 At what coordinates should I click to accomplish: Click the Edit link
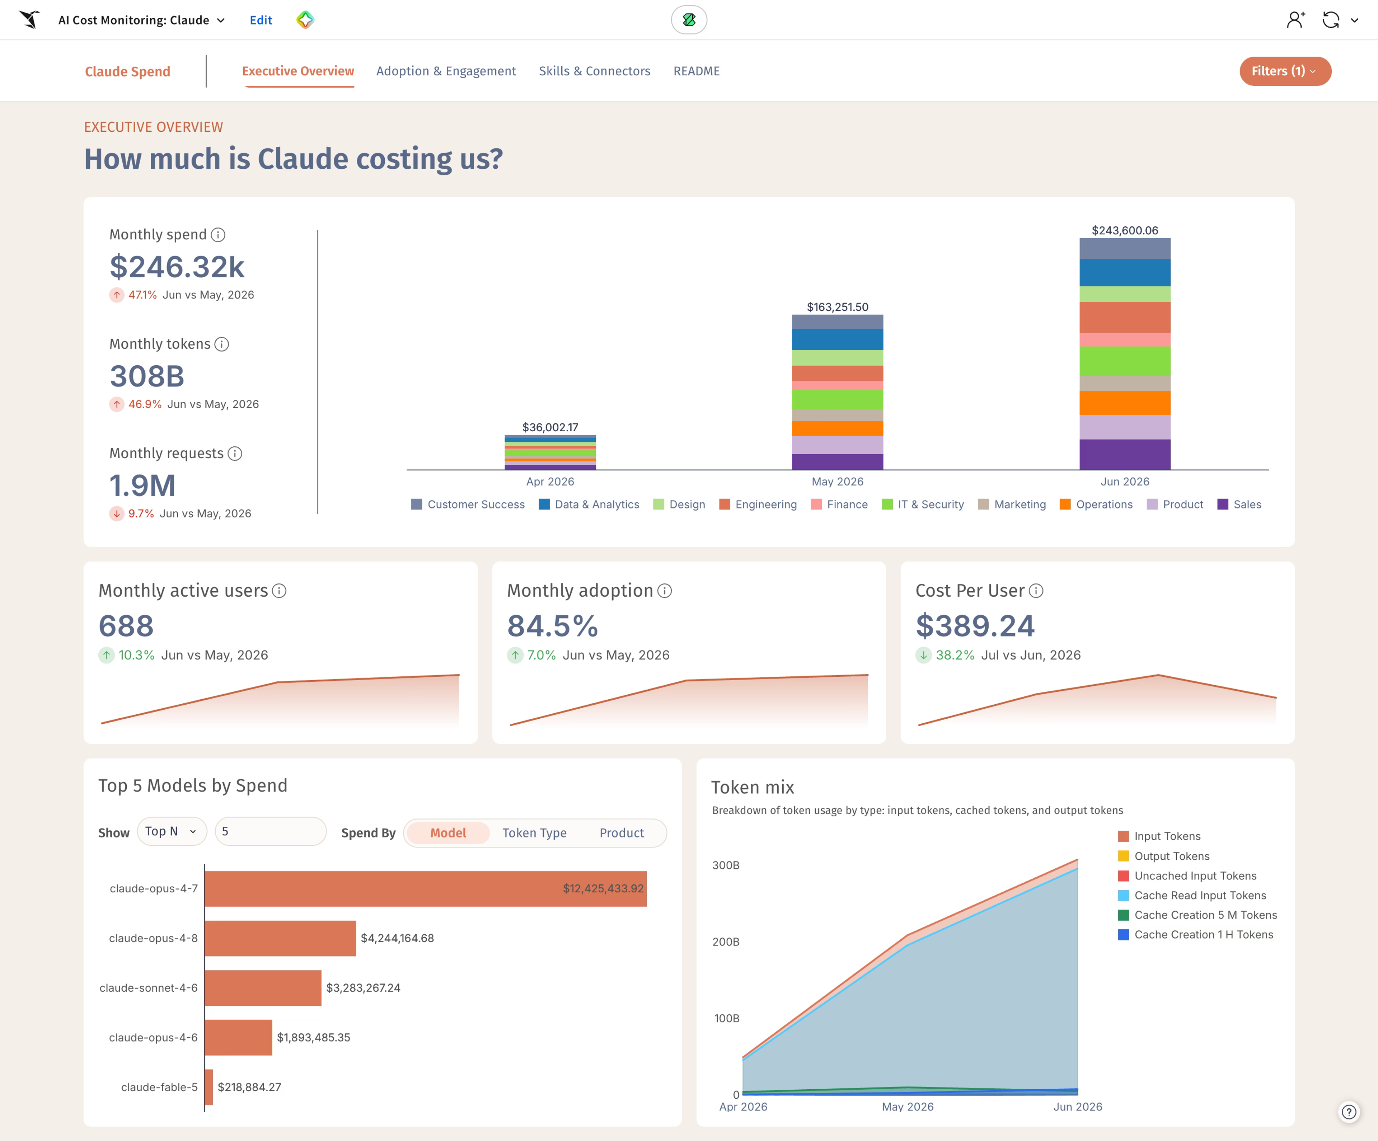(x=261, y=20)
